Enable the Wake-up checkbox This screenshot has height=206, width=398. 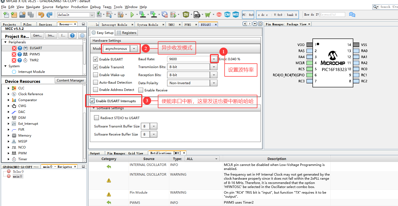point(95,75)
